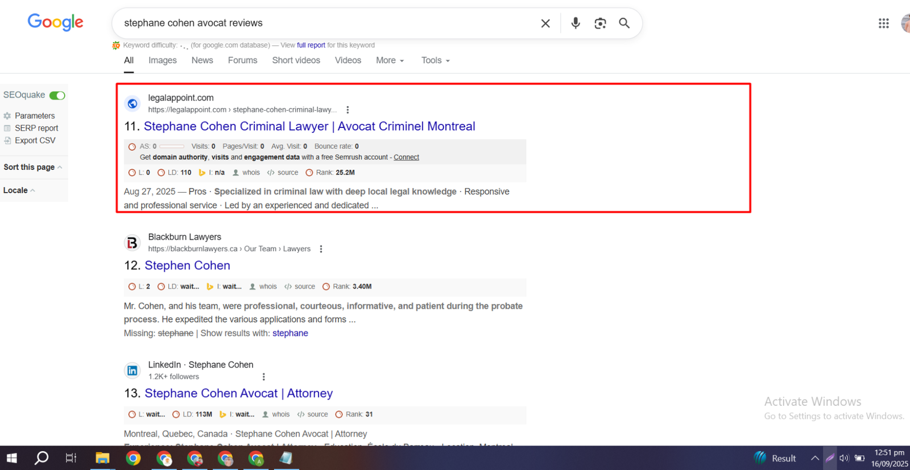Open the three-dot menu for the Blackburn Lawyers result
Viewport: 910px width, 470px height.
coord(321,249)
